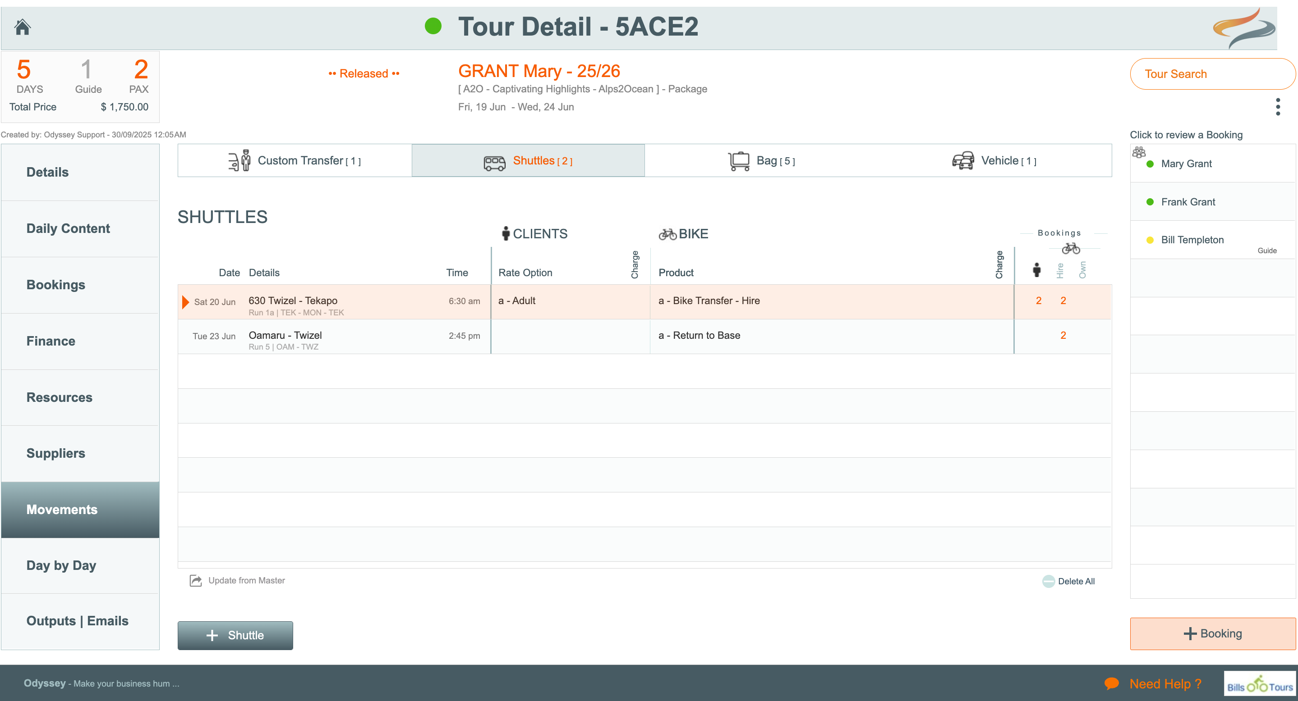Click the Update from Master icon
Screen dimensions: 1298x701
(195, 580)
